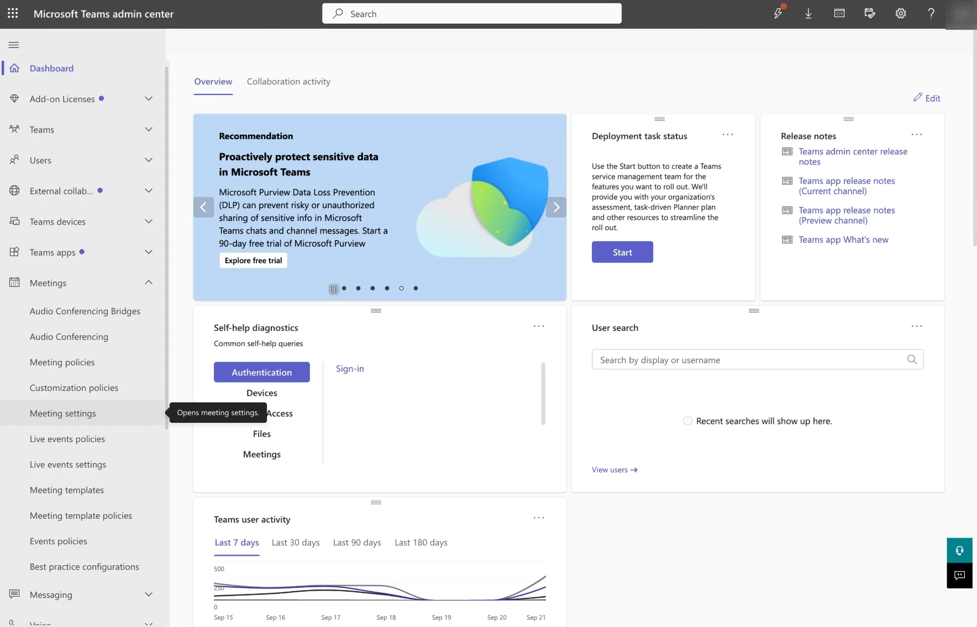Switch to Collaboration activity tab
Screen dimensions: 977x627
tap(288, 82)
